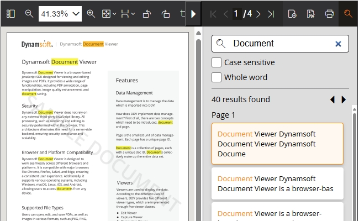Rotate page clockwise
Screen dimensions: 359x221
click(166, 14)
